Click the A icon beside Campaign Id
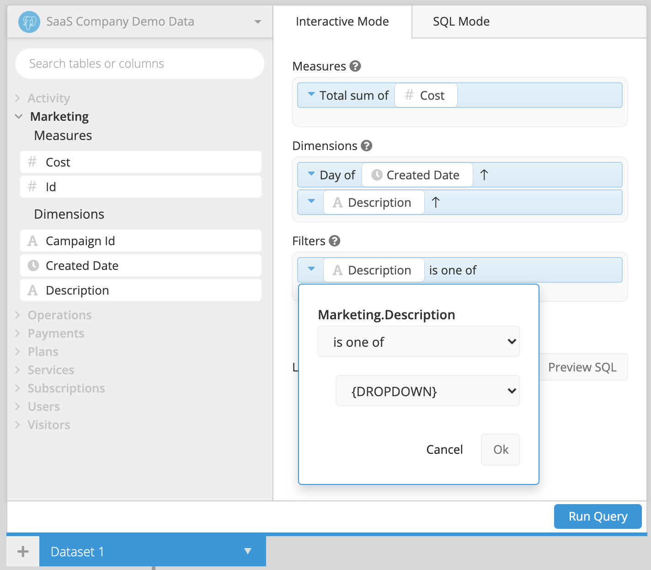This screenshot has width=651, height=570. click(32, 241)
